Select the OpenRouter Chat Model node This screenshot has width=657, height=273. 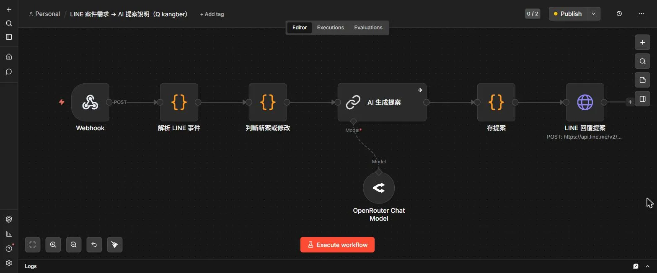point(379,188)
